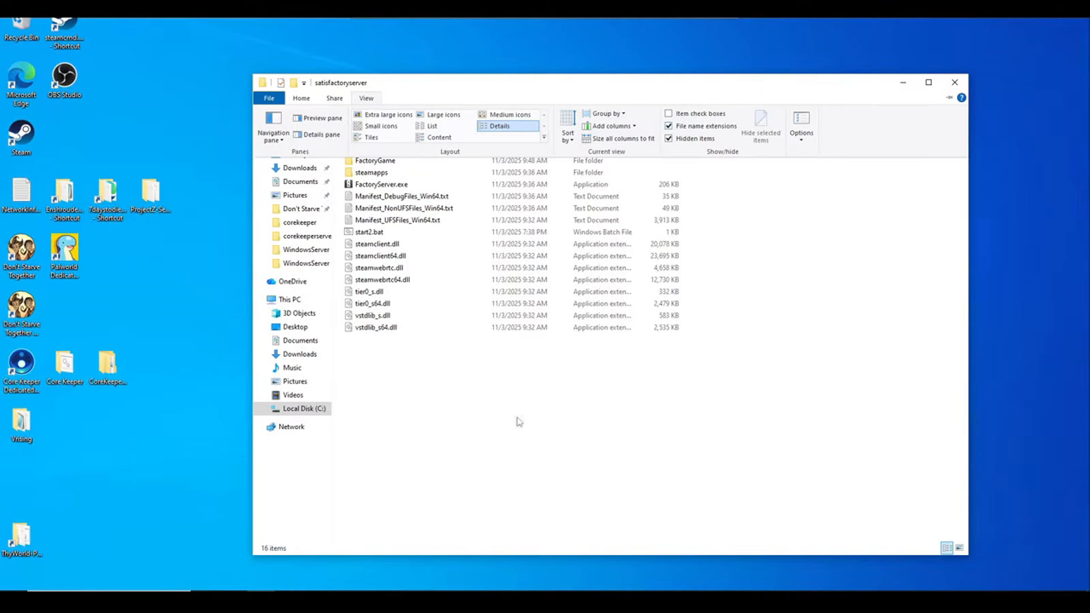
Task: Select Manifest_DebugFiles_Win64.txt file
Action: [396, 196]
